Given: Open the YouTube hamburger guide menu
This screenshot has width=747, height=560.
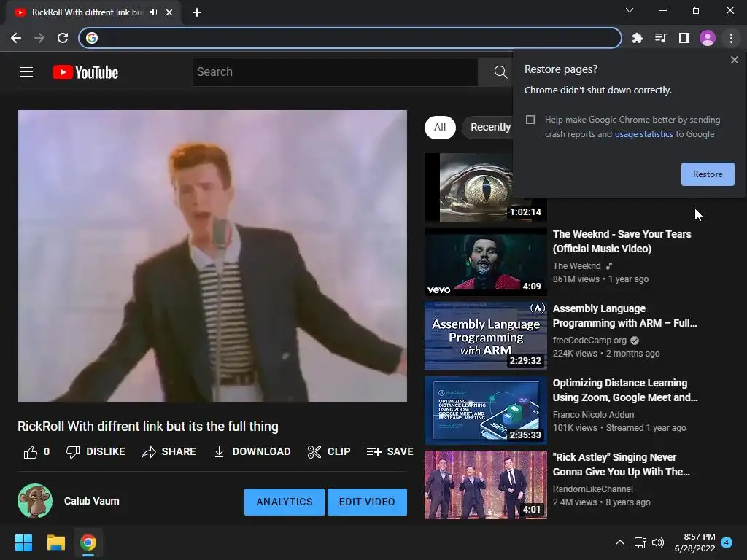Looking at the screenshot, I should [x=26, y=72].
